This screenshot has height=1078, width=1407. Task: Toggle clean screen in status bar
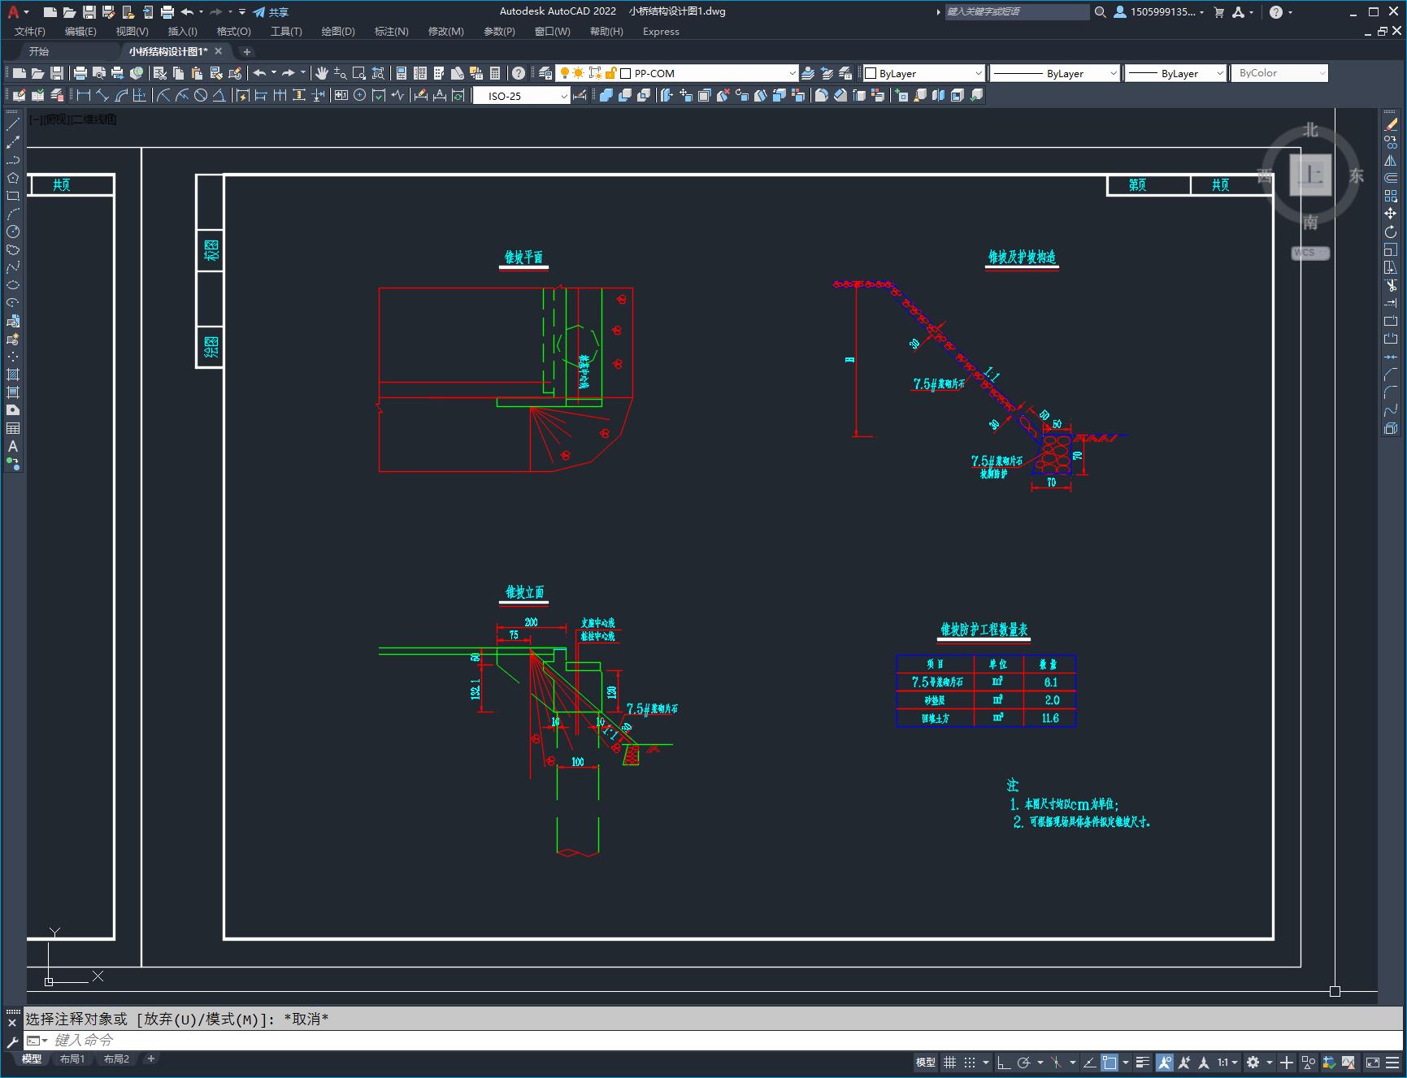click(x=1372, y=1062)
